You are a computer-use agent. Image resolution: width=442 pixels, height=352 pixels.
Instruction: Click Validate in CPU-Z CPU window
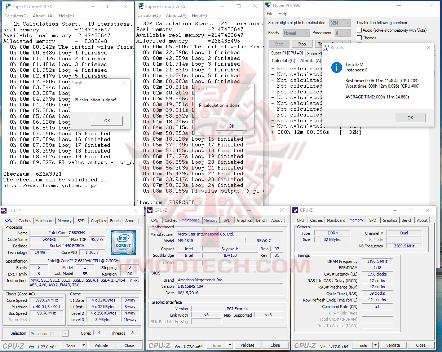pyautogui.click(x=101, y=346)
